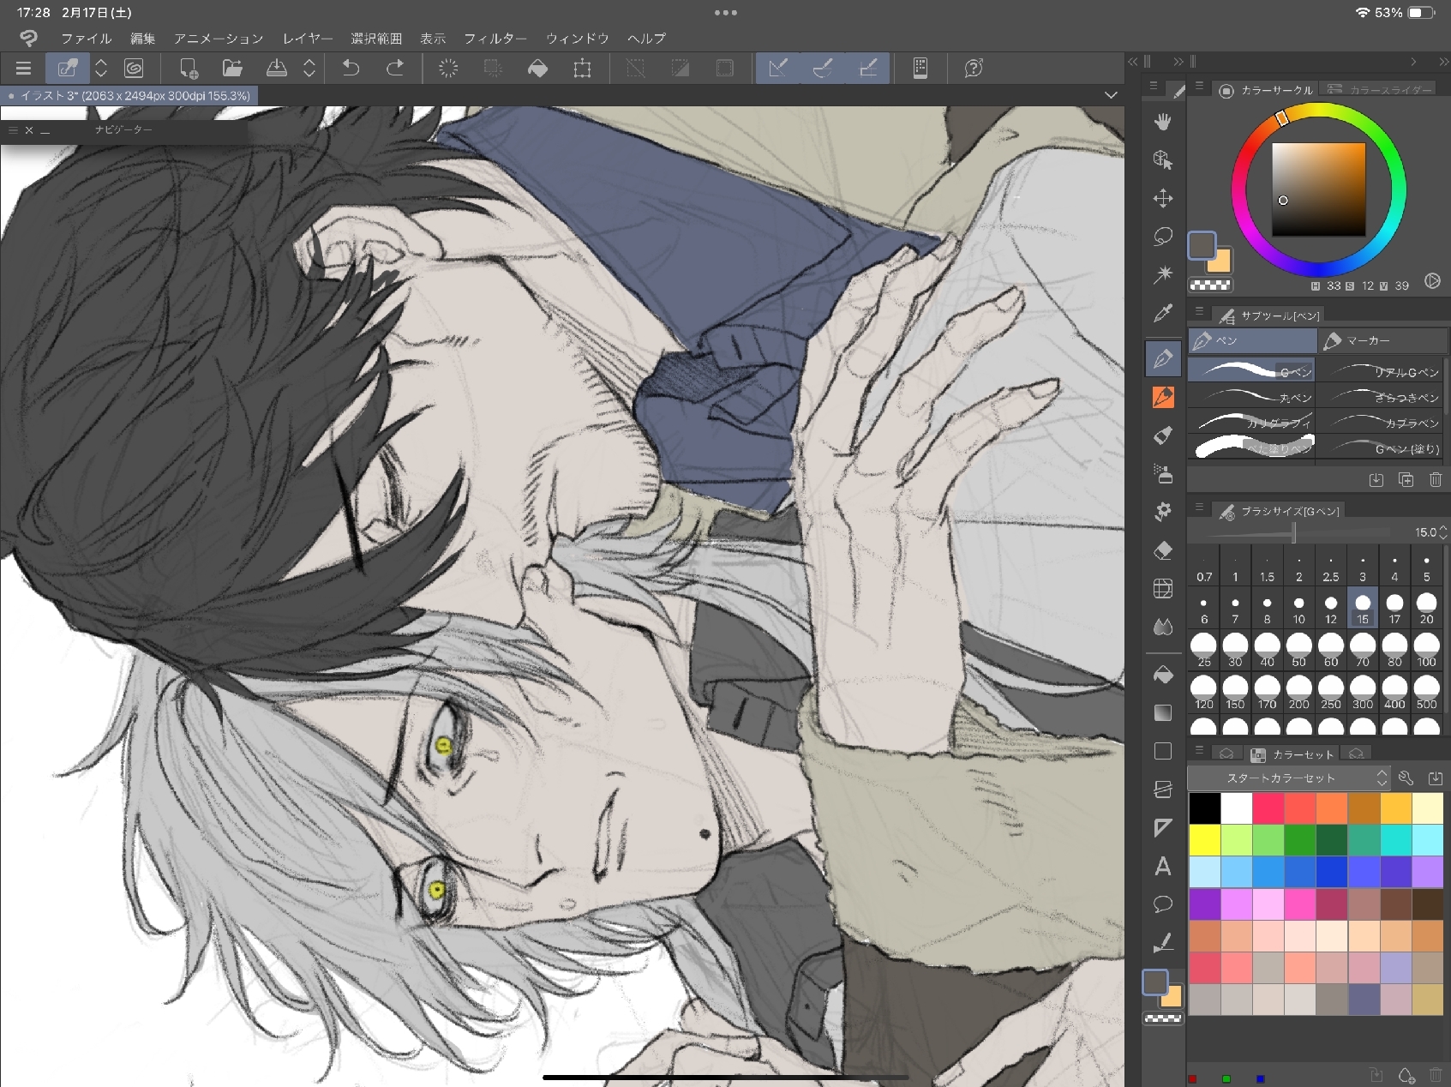Click the brush size value stepper arrows

click(1443, 532)
